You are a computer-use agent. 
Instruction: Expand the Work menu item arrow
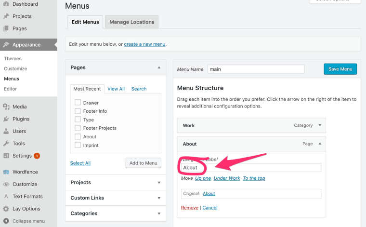pyautogui.click(x=319, y=126)
